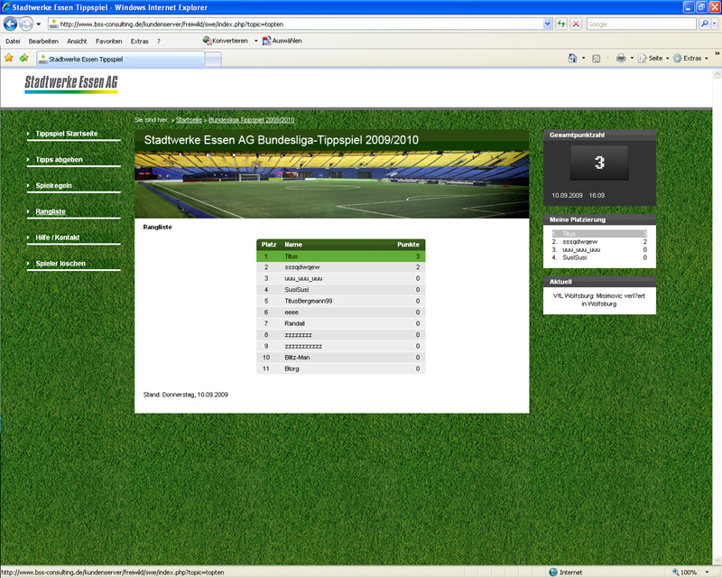Image resolution: width=722 pixels, height=578 pixels.
Task: Select the highlighted Titus ranking row
Action: coord(341,256)
